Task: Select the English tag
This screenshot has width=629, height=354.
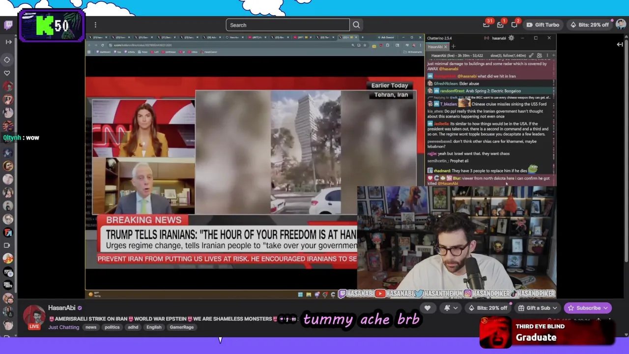Action: [154, 327]
